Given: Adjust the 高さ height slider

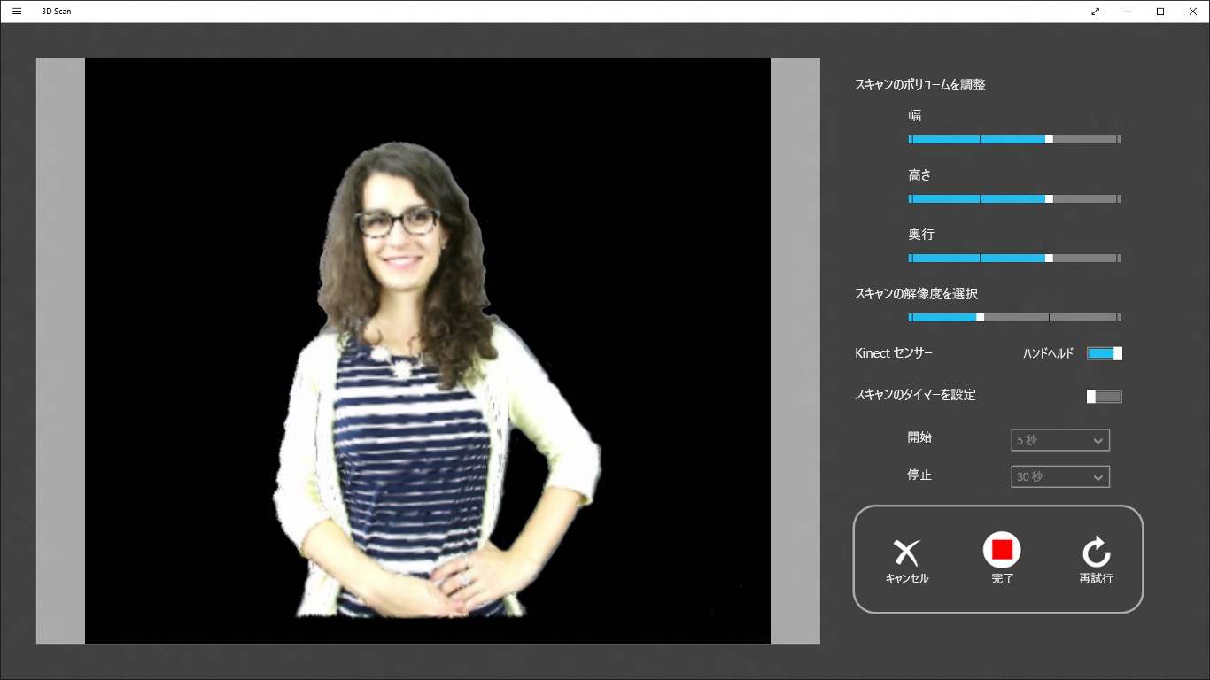Looking at the screenshot, I should 1048,198.
